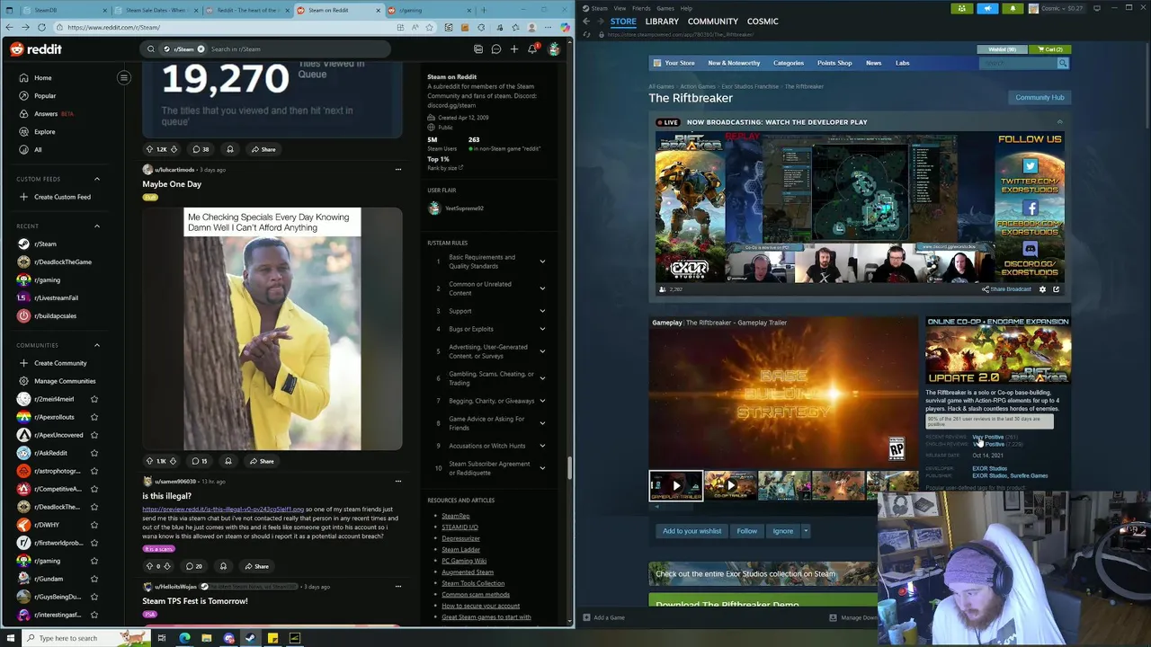
Task: Open the Games menu in Steam
Action: pyautogui.click(x=665, y=8)
